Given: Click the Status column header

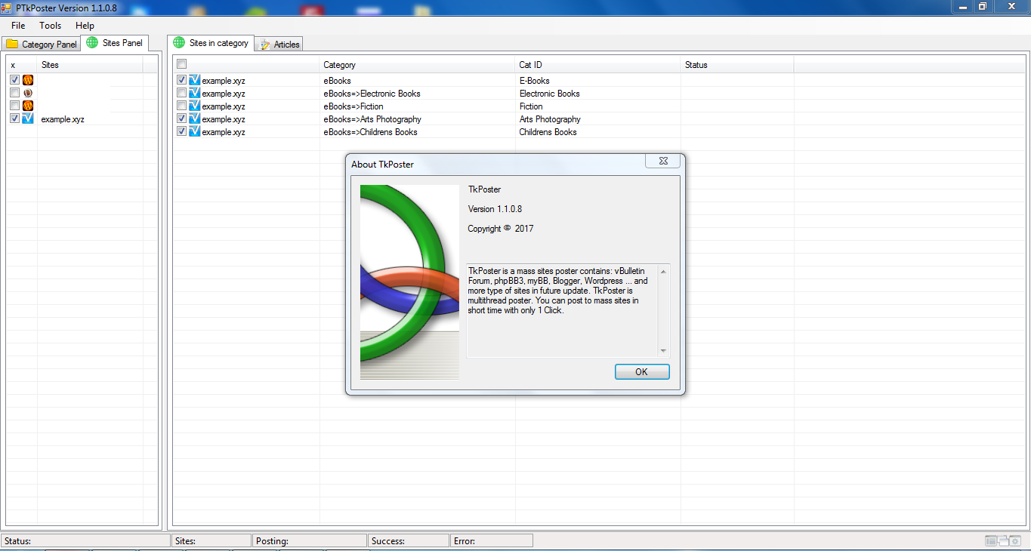Looking at the screenshot, I should pos(737,65).
